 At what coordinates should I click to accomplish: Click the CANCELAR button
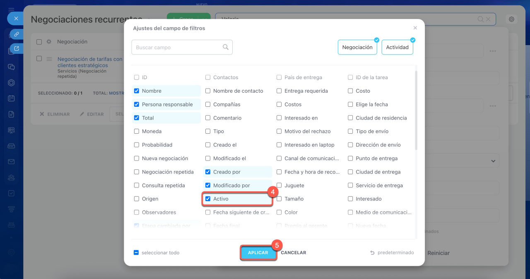coord(293,253)
